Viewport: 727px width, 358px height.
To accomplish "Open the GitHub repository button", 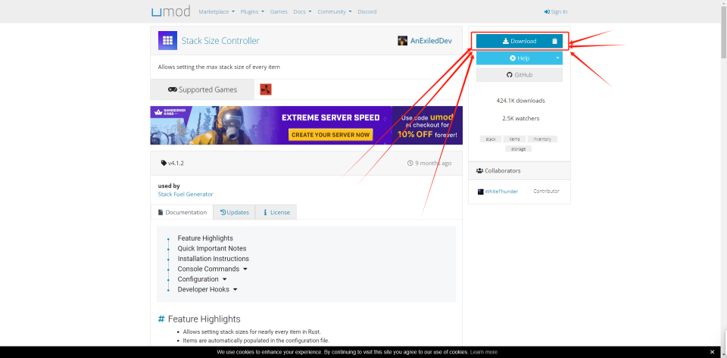I will (x=519, y=75).
